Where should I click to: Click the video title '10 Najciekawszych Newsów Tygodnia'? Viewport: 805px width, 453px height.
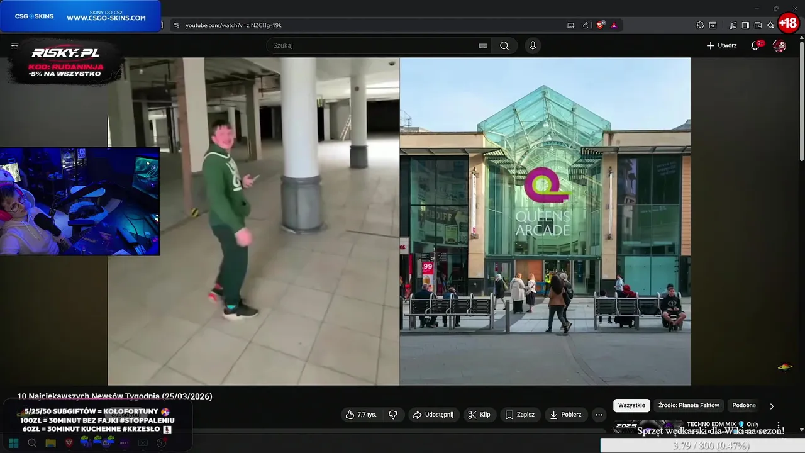[x=114, y=396]
